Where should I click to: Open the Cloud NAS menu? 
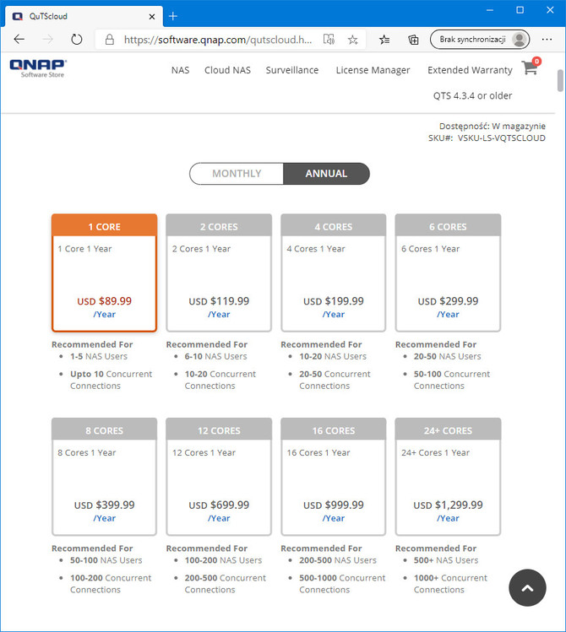pyautogui.click(x=227, y=70)
